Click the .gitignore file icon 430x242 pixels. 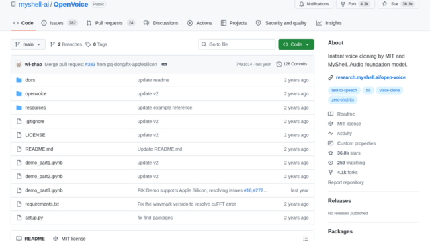tap(19, 121)
